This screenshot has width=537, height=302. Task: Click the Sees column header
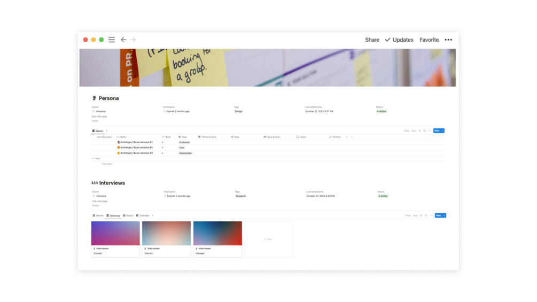[x=235, y=137]
